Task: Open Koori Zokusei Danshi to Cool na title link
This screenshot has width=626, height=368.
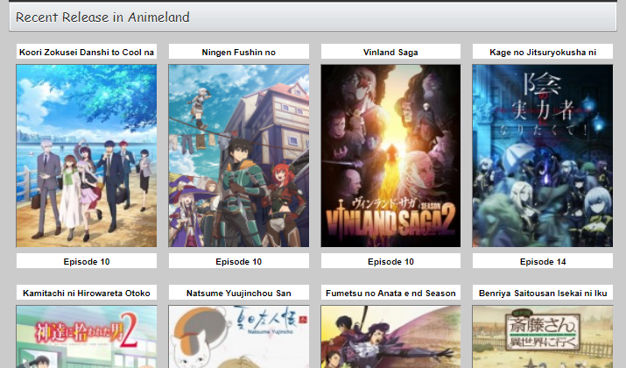Action: pyautogui.click(x=87, y=53)
